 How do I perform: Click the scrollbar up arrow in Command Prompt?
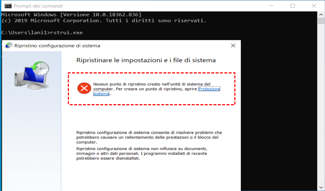[x=321, y=15]
